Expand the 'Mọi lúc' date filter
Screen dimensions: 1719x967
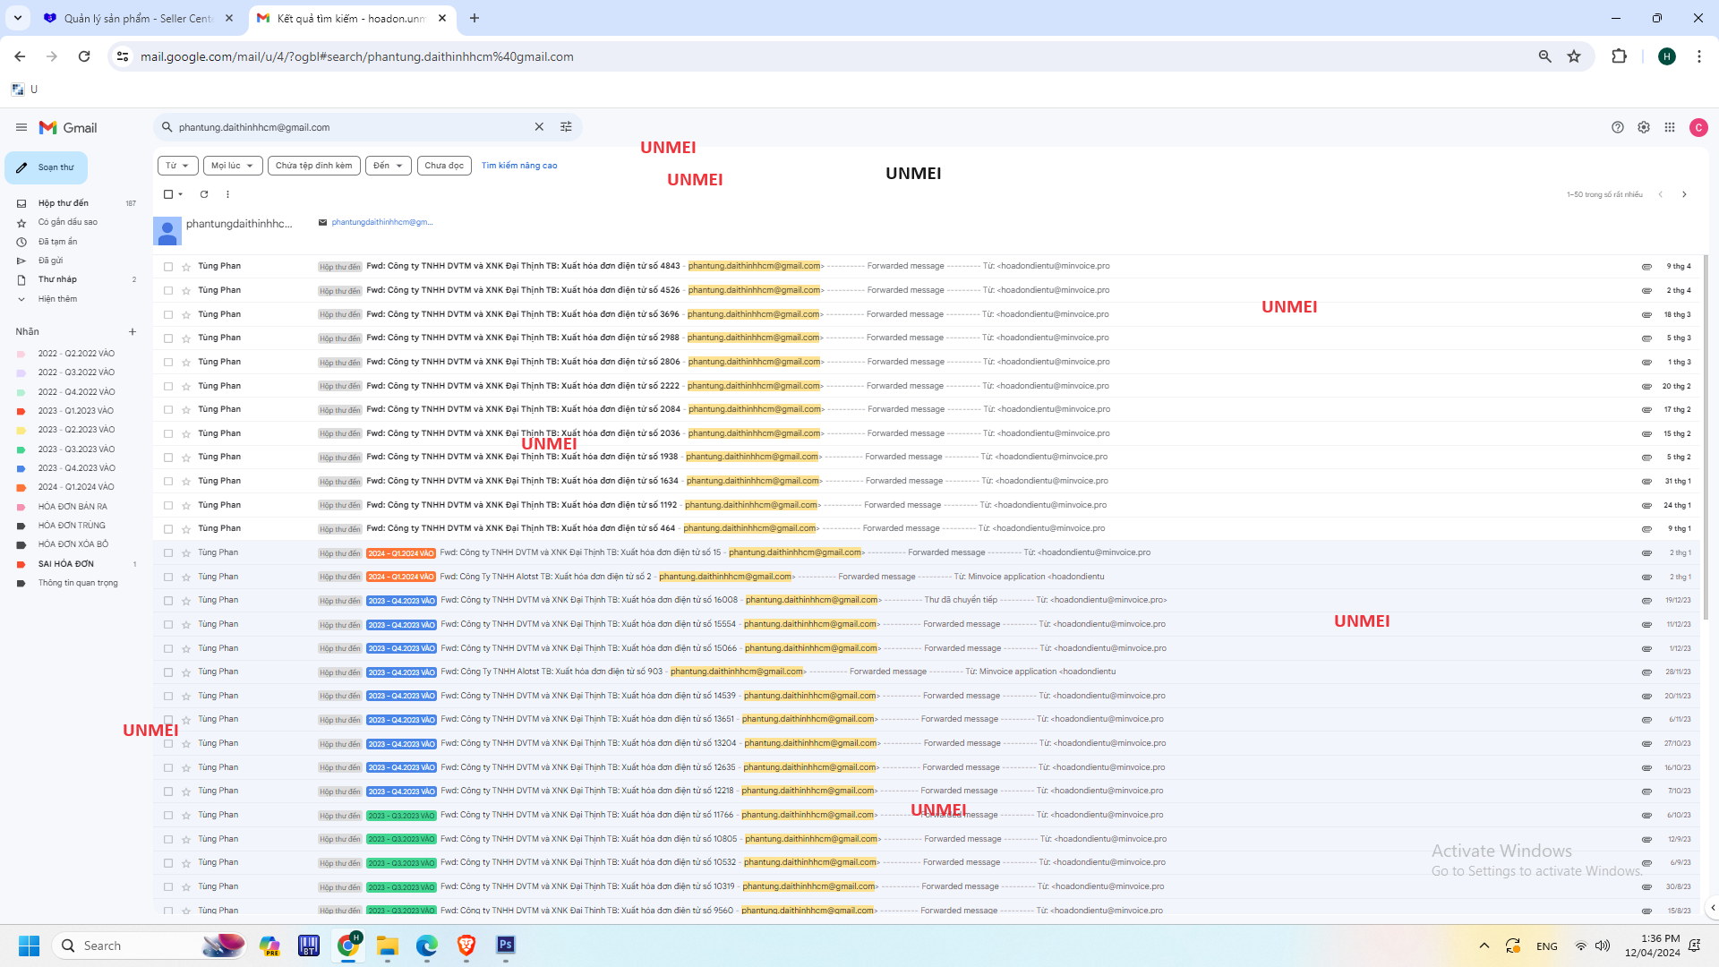(233, 166)
